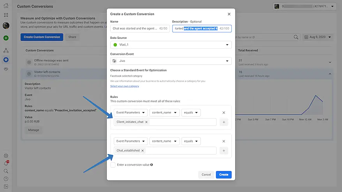342x192 pixels.
Task: Click the 'Select your own category' link
Action: (124, 86)
